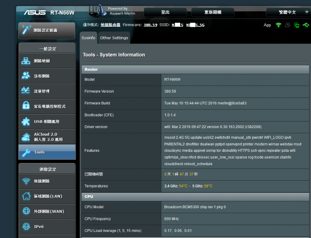Click the 流量管理 traffic manager icon

click(25, 91)
